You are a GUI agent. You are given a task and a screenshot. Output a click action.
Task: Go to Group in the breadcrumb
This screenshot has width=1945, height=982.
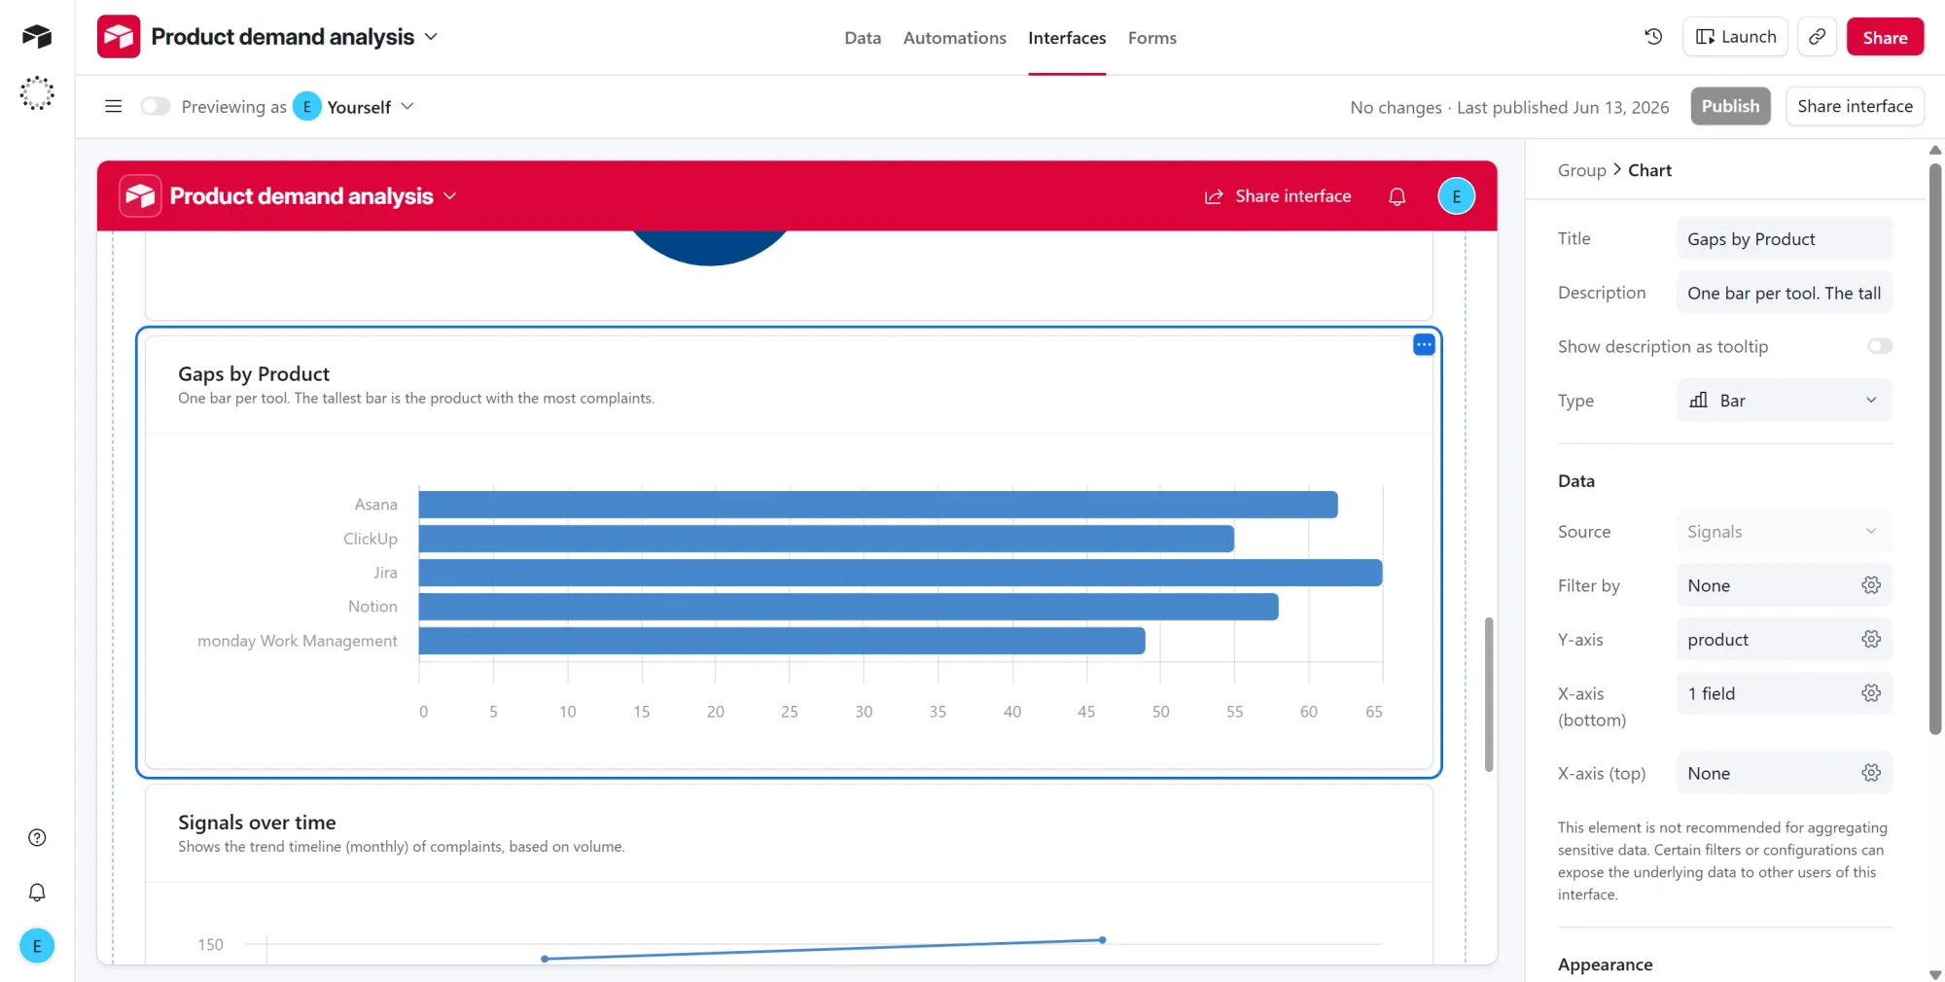tap(1581, 170)
